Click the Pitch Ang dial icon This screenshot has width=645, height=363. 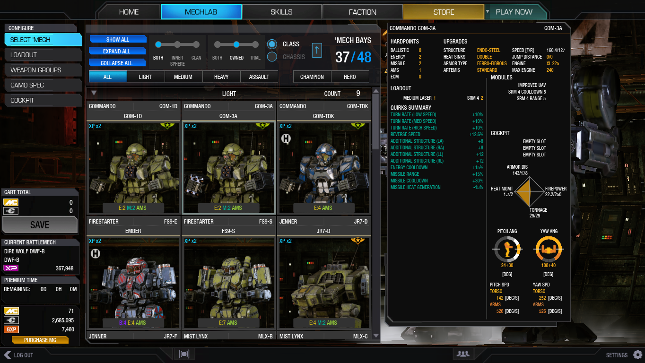pos(507,250)
